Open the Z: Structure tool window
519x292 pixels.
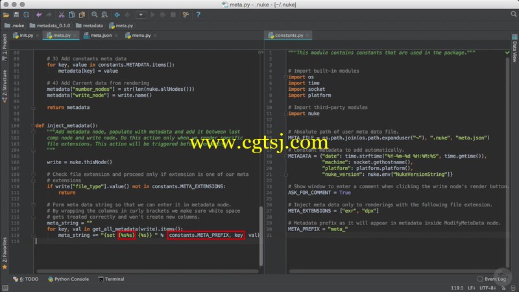coord(5,86)
